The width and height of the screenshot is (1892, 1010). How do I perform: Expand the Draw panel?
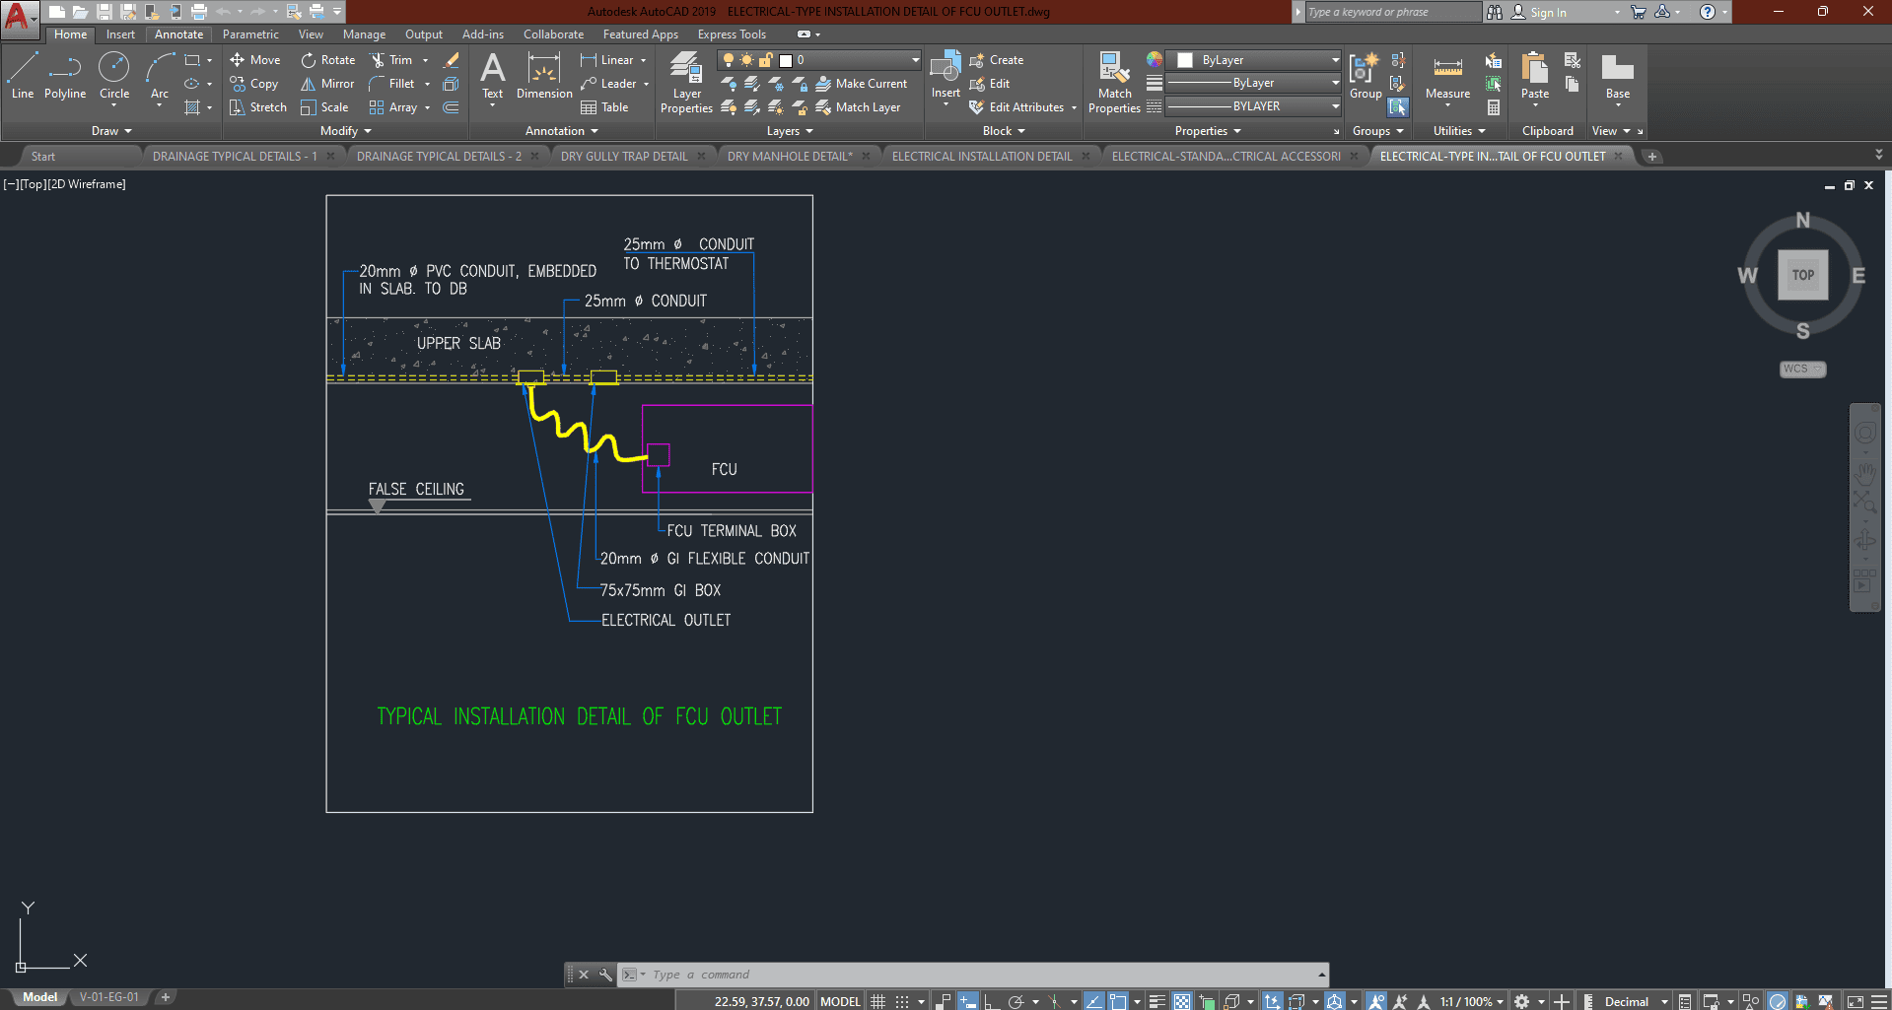[x=111, y=131]
